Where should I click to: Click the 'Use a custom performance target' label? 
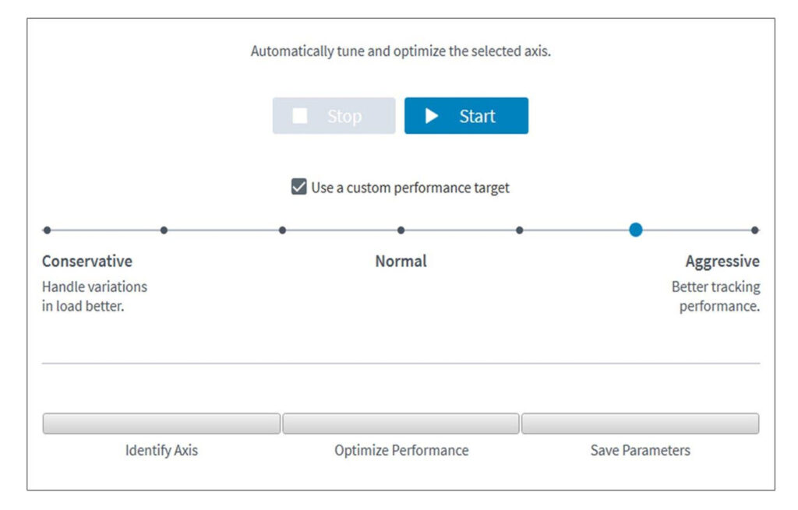(410, 188)
